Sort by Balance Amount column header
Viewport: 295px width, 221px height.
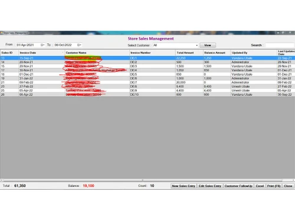[217, 52]
